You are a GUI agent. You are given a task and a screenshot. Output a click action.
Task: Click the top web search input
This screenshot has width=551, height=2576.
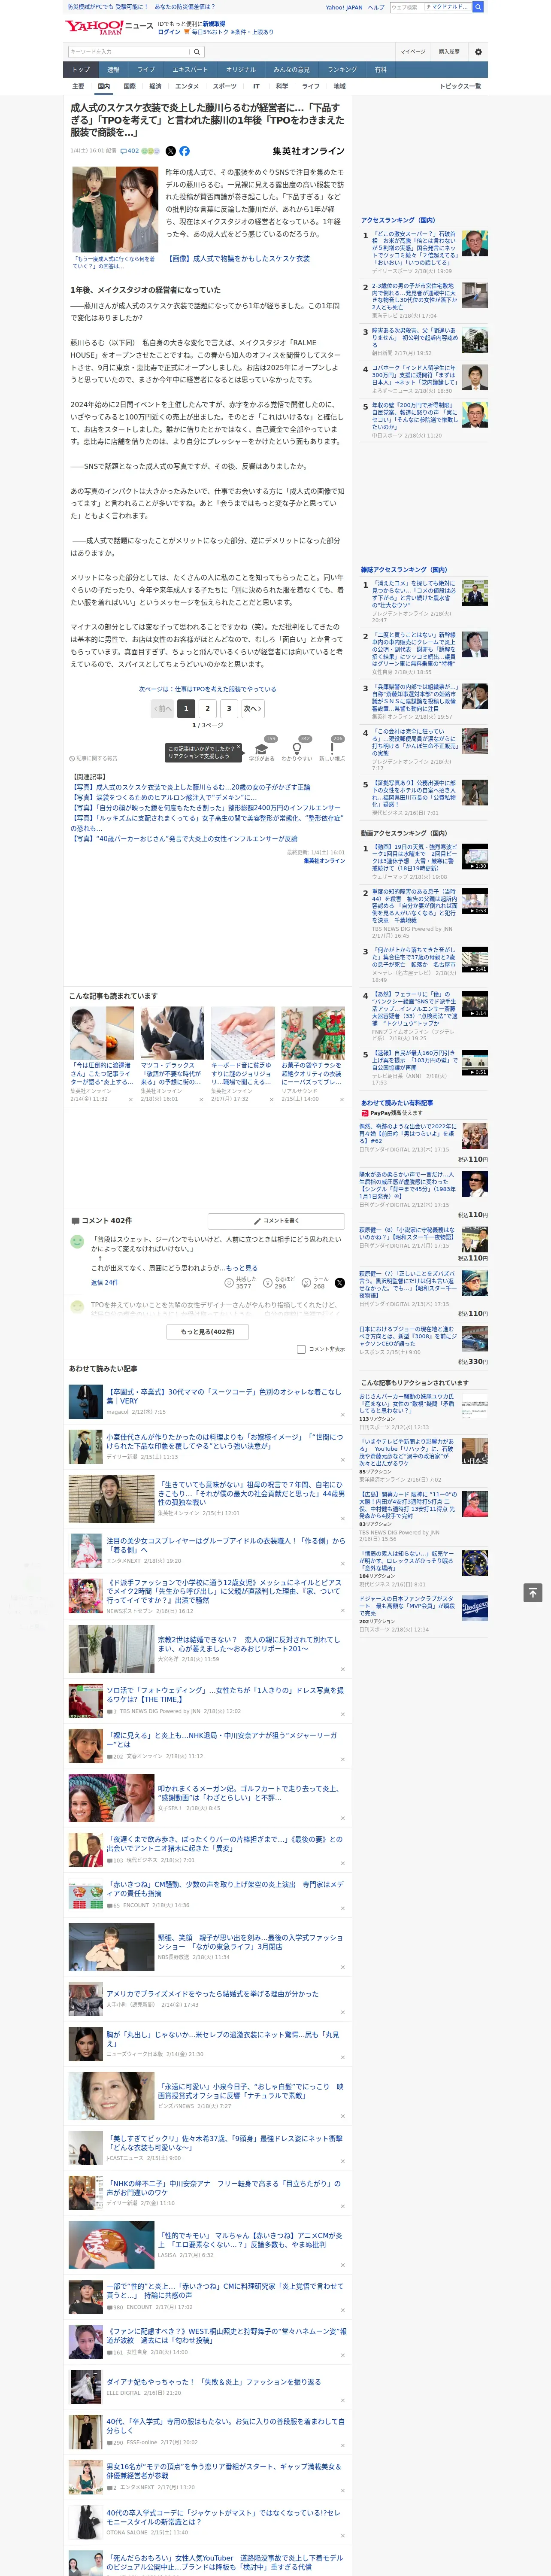click(x=430, y=7)
